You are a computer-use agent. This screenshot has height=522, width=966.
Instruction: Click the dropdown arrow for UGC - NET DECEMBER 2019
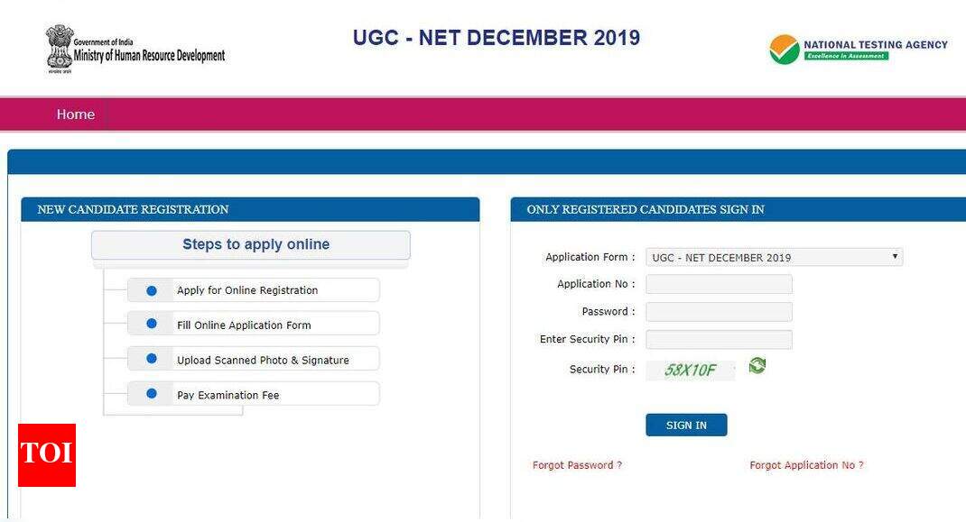tap(893, 256)
